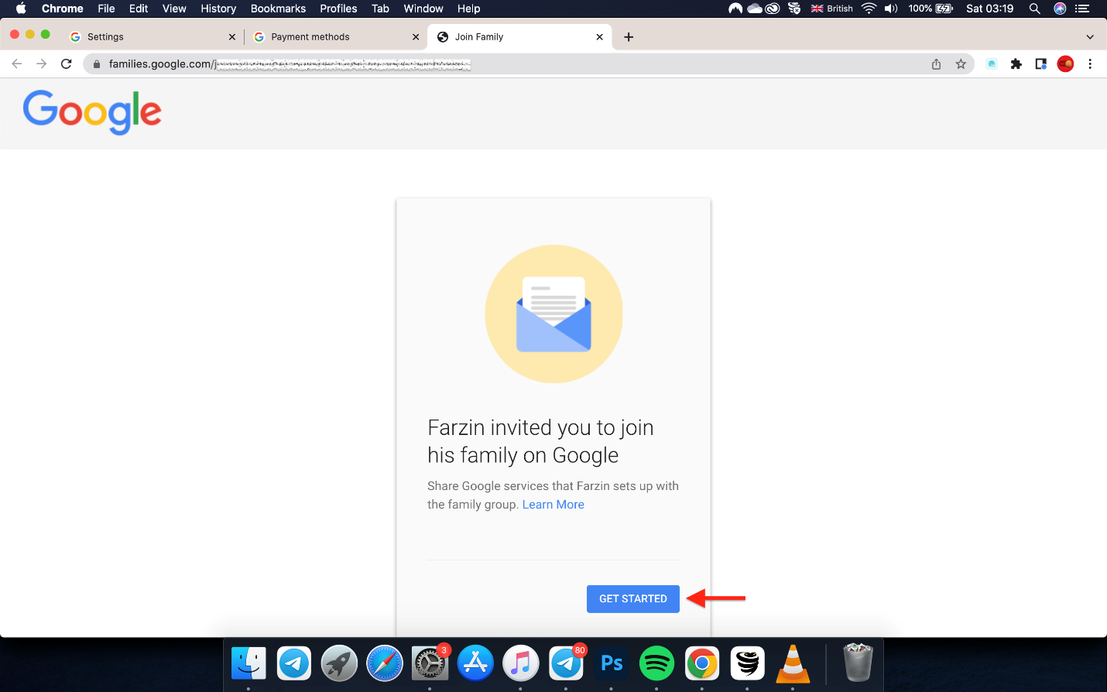The width and height of the screenshot is (1107, 692).
Task: Launch Photoshop from the Dock
Action: pos(612,663)
